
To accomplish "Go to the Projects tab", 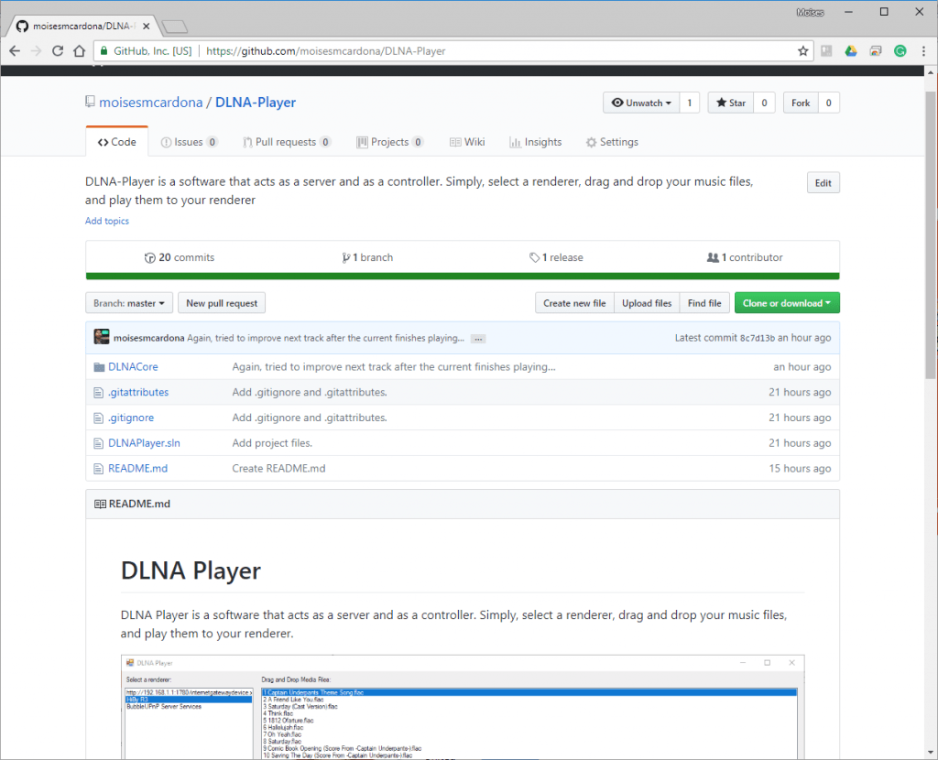I will click(x=390, y=142).
